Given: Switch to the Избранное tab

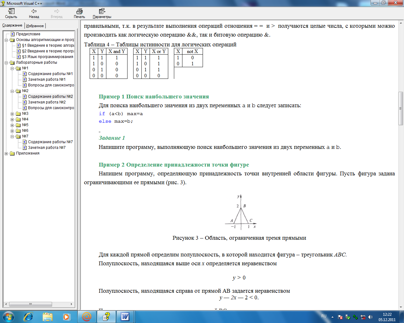Looking at the screenshot, I should click(x=35, y=26).
